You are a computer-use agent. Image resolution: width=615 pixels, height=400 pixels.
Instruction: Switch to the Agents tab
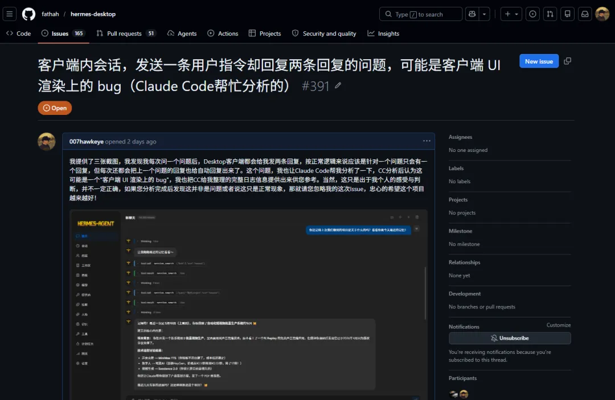tap(182, 34)
